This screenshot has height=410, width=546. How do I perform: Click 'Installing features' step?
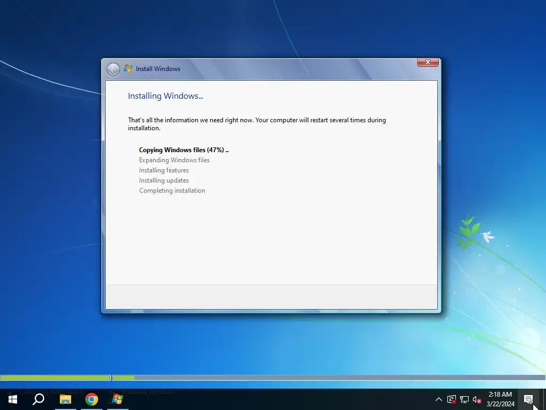tap(164, 170)
